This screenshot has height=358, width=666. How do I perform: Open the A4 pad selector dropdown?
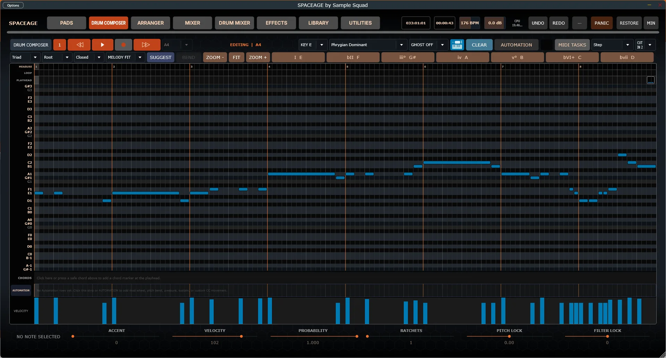coord(177,45)
